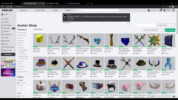Click the browser reload button
Viewport: 178px width, 100px height.
point(8,7)
